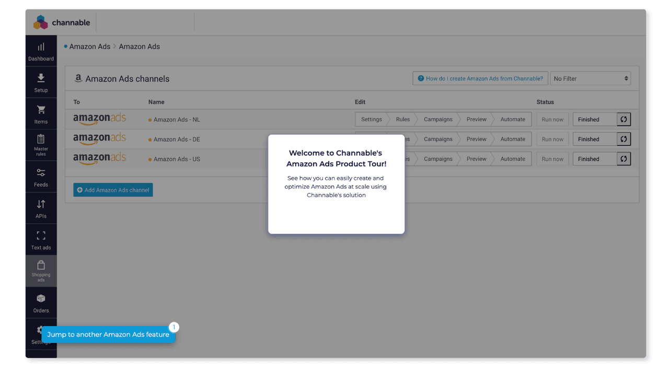This screenshot has height=368, width=669.
Task: Click Amazon Ads - DE channel name
Action: pos(177,140)
